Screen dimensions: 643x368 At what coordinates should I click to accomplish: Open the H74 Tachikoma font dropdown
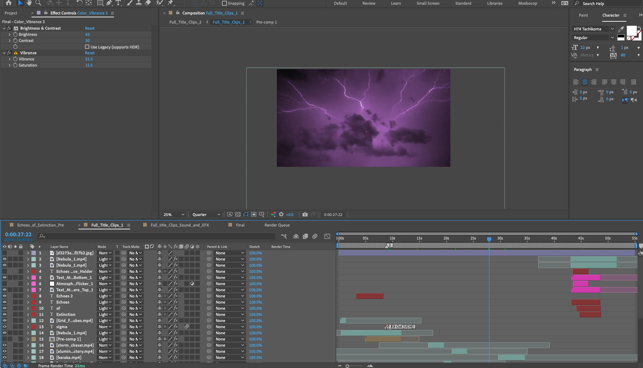[x=593, y=29]
